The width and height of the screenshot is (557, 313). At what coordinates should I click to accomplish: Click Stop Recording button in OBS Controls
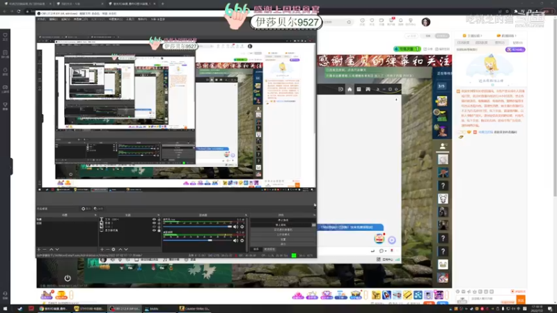[x=281, y=225]
